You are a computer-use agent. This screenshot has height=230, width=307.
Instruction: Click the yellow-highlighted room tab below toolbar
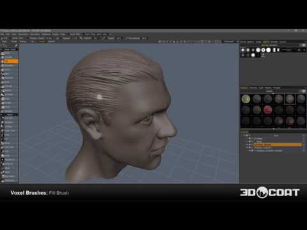coord(42,42)
